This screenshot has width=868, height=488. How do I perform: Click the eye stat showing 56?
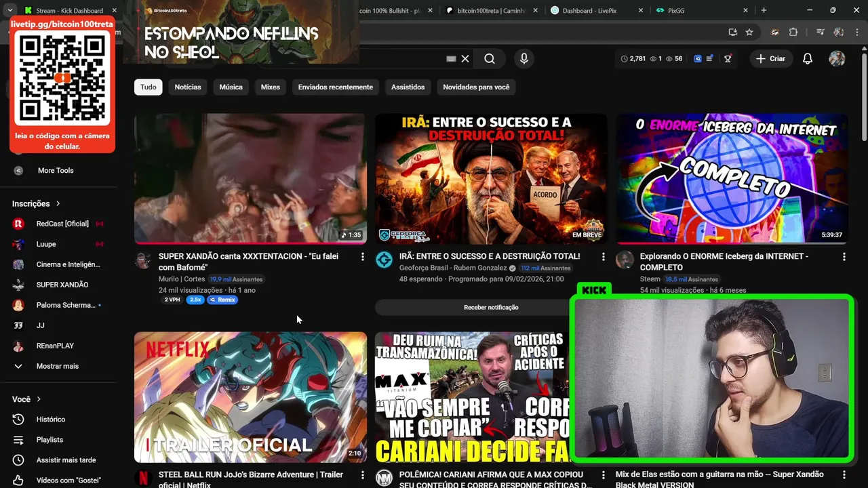point(673,59)
